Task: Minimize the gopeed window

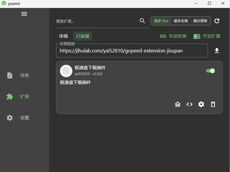Action: [196, 3]
